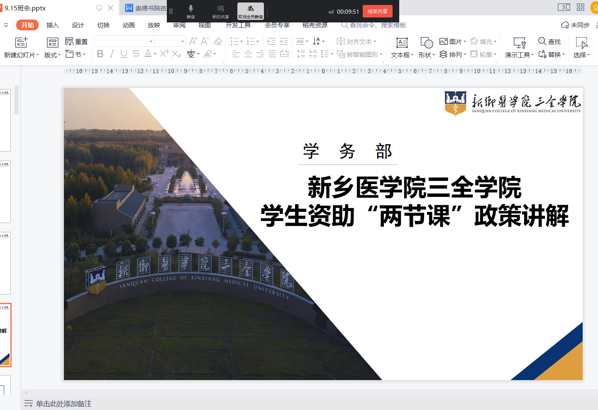
Task: Click the increase font size icon
Action: tap(193, 41)
